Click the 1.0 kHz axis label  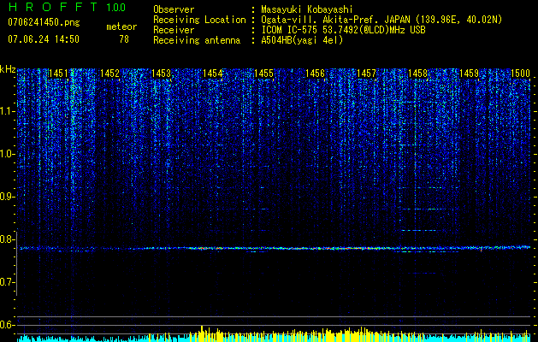8,154
